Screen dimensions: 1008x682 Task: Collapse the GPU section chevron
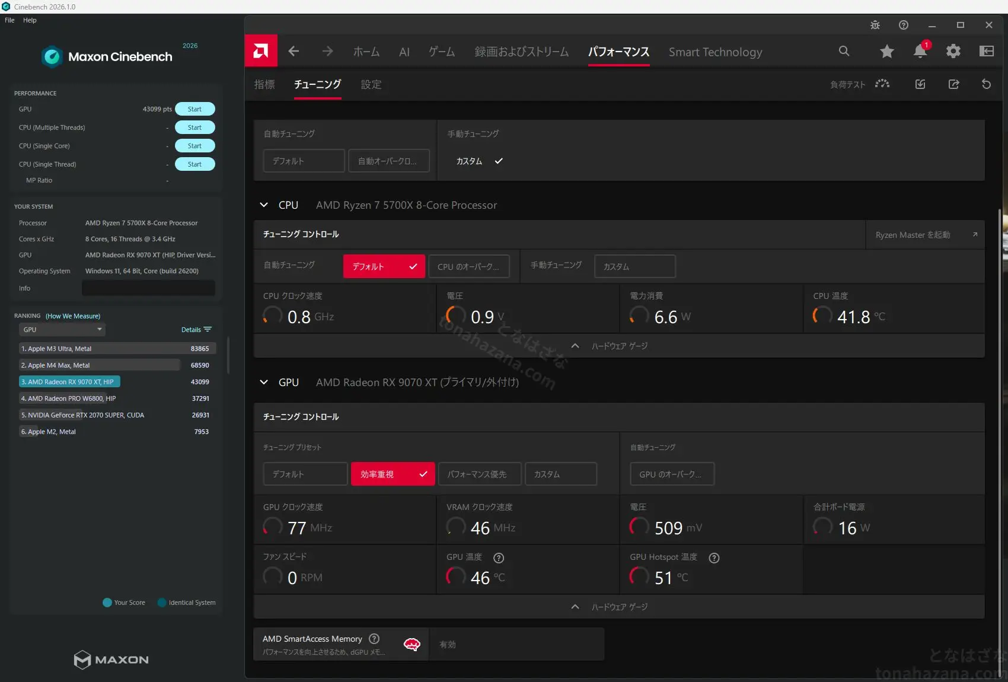click(264, 382)
